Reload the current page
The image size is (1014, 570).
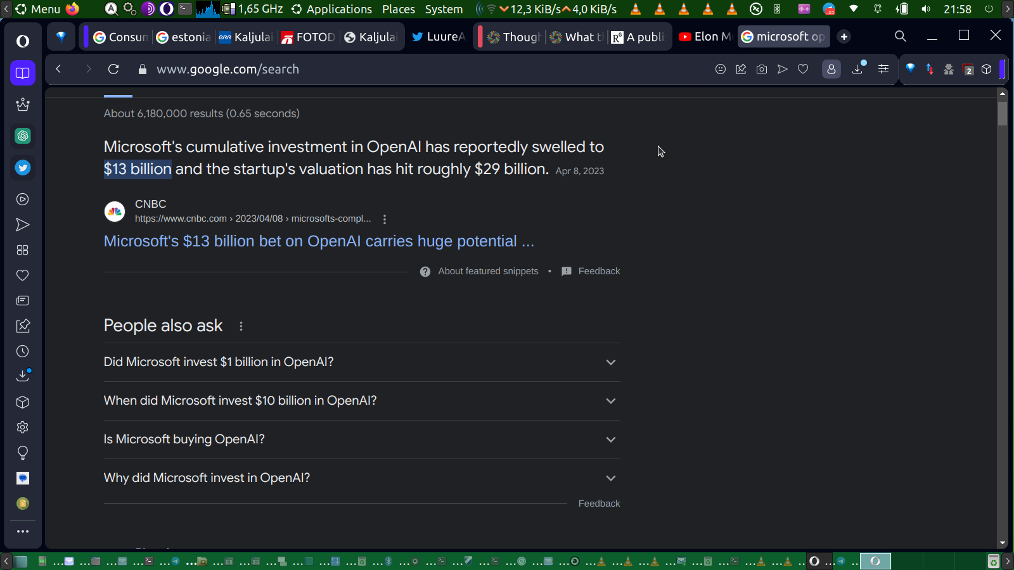coord(113,69)
